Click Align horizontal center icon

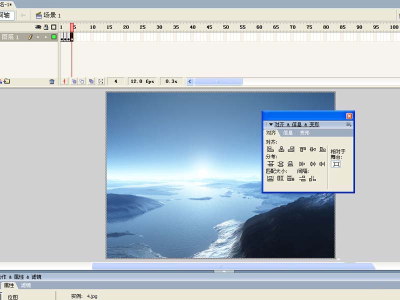pyautogui.click(x=281, y=149)
